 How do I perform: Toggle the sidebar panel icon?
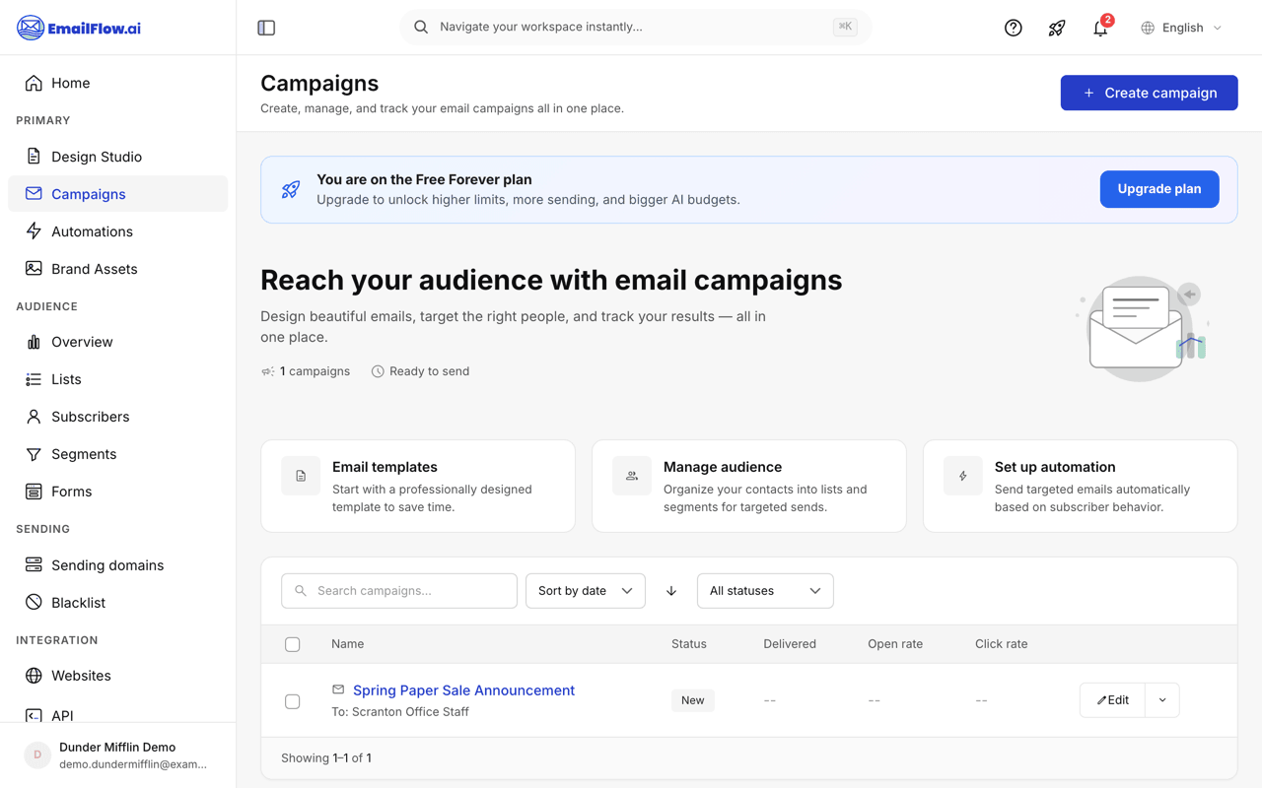point(266,28)
